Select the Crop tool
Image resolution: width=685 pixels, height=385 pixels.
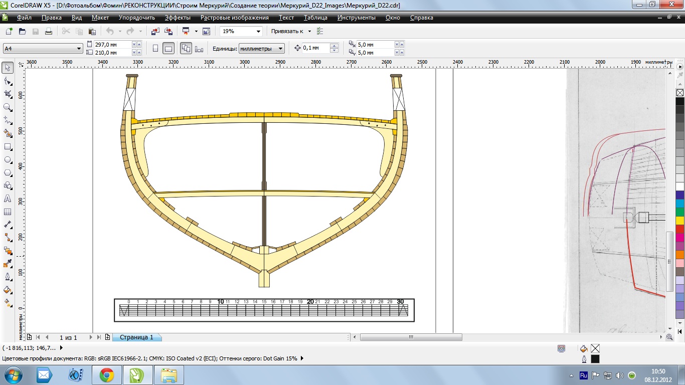(8, 94)
